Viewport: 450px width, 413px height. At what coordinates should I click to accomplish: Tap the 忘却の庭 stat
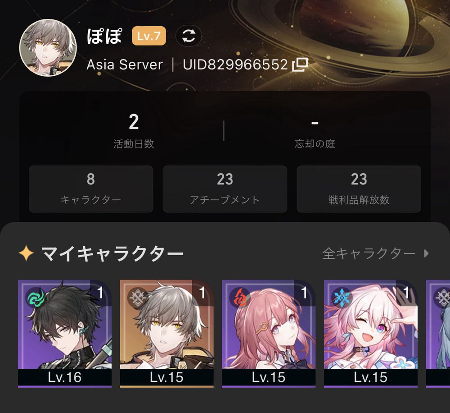coord(315,131)
